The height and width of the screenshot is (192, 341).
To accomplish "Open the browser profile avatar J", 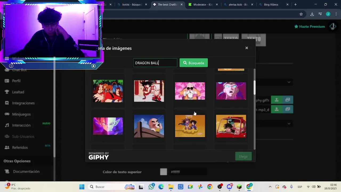I will point(328,14).
